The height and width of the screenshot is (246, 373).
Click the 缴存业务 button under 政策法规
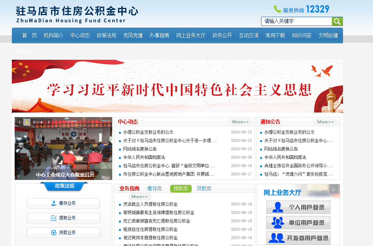click(x=63, y=203)
